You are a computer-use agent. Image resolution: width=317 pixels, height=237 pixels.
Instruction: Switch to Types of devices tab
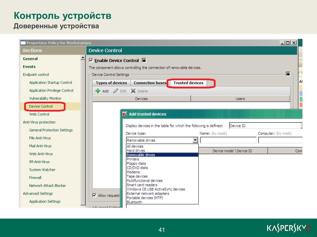click(111, 83)
